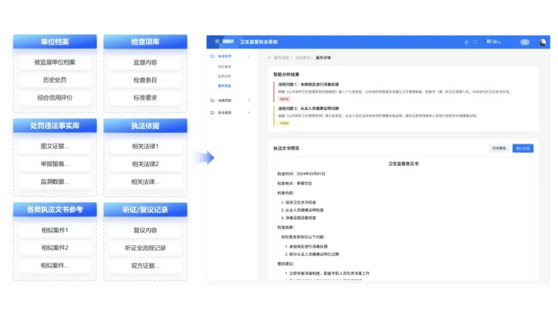Click the 监测数据... card

(x=55, y=181)
